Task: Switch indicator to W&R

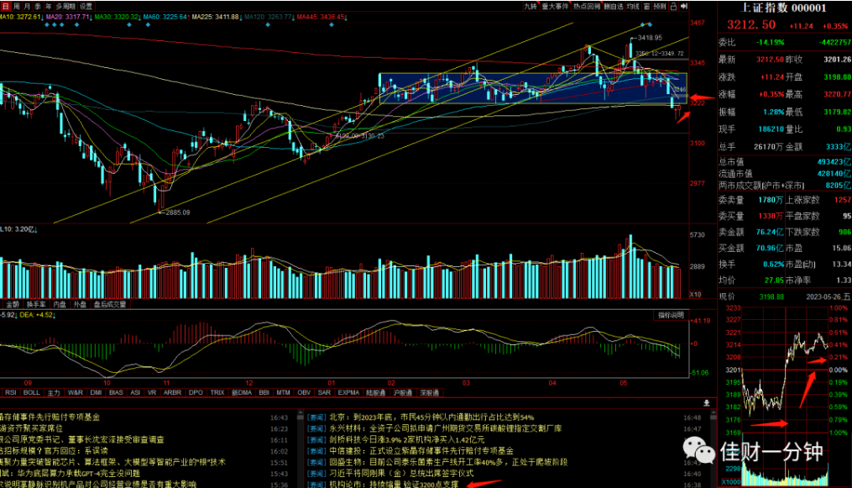Action: 75,392
